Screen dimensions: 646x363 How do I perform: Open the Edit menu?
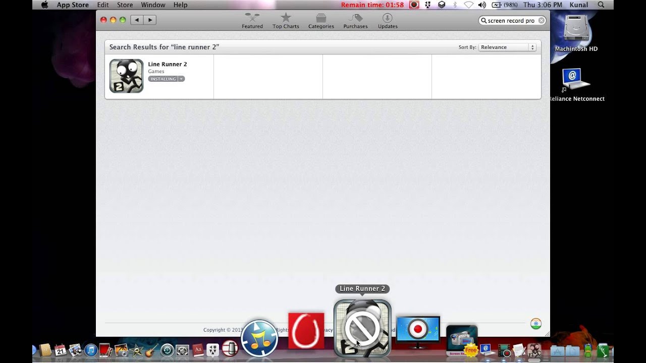[x=103, y=5]
